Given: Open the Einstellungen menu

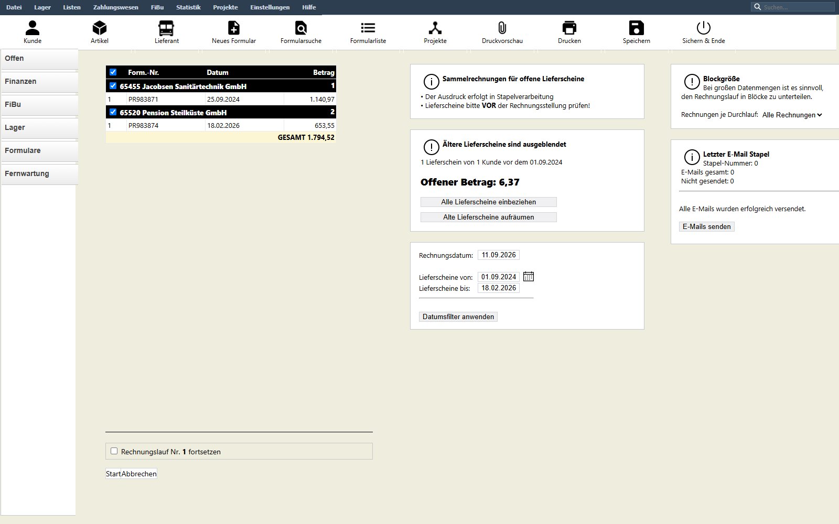Looking at the screenshot, I should click(x=270, y=7).
